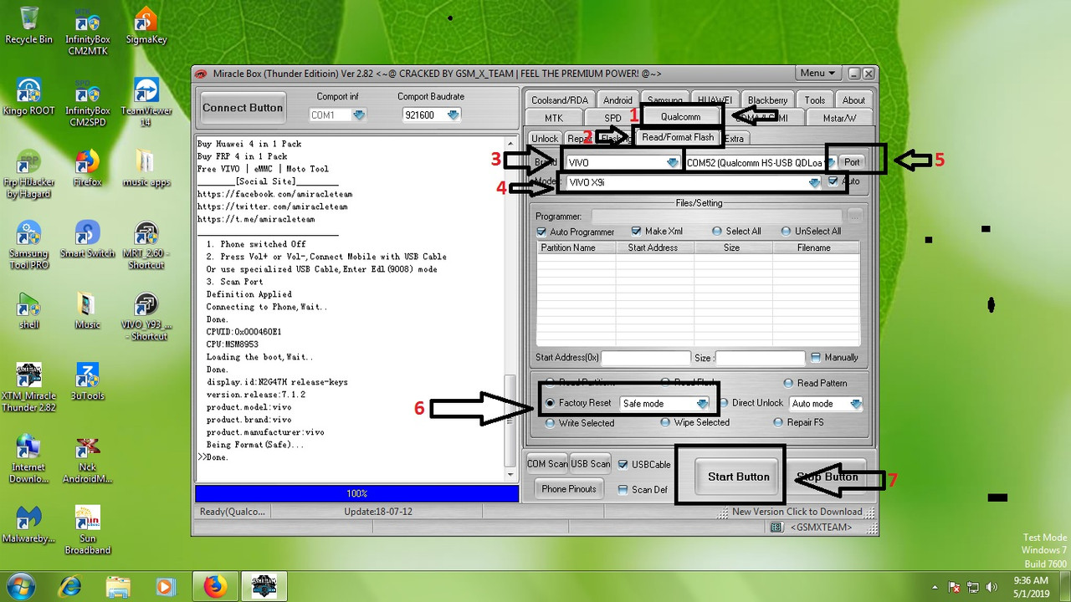This screenshot has height=602, width=1071.
Task: Open InfinityBox CM2MTK desktop shortcut
Action: (88, 31)
